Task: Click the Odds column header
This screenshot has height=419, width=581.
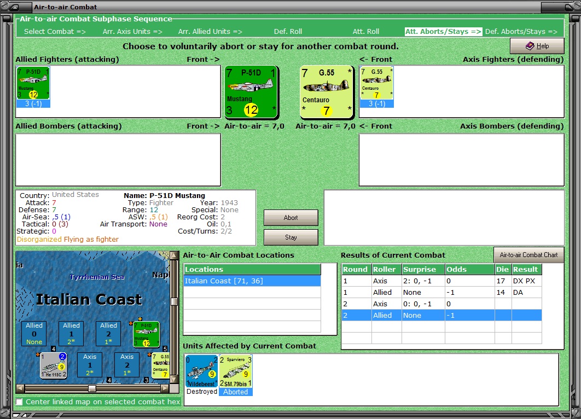Action: click(469, 269)
